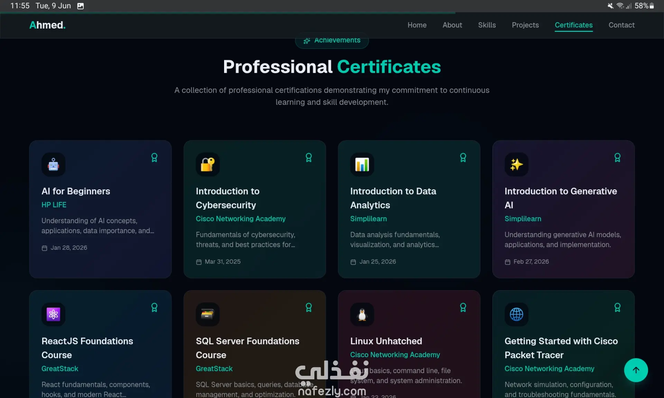Click the award ribbon on SQL Server Foundations card
Screen dimensions: 664x398
pos(308,307)
